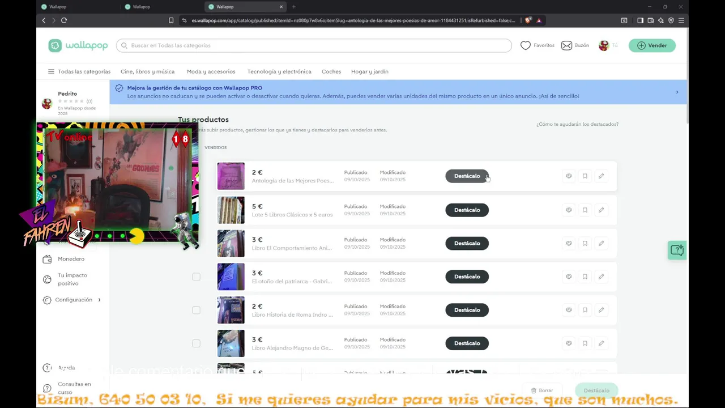
Task: Open thumbnail of Libro Historia de Roma
Action: tap(231, 310)
